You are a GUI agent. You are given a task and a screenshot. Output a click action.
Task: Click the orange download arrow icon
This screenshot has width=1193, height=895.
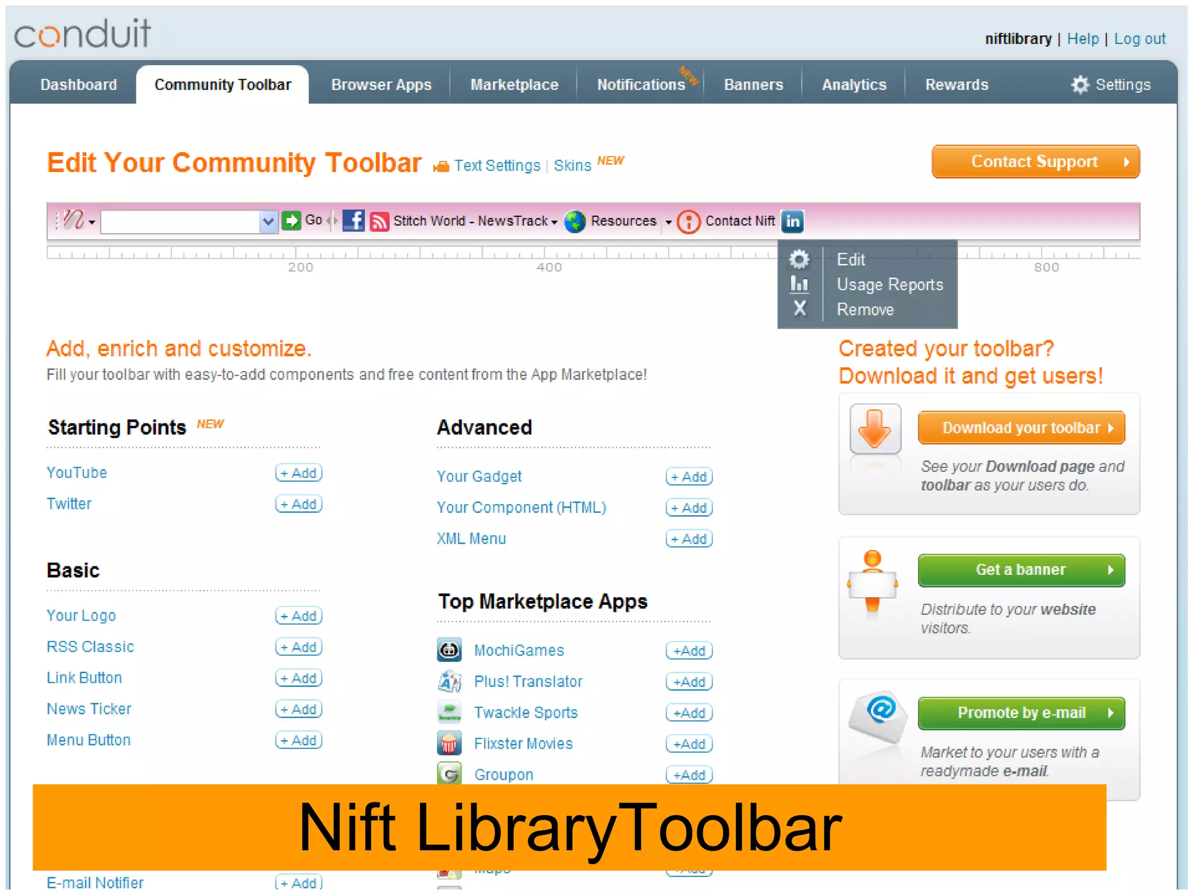coord(875,429)
